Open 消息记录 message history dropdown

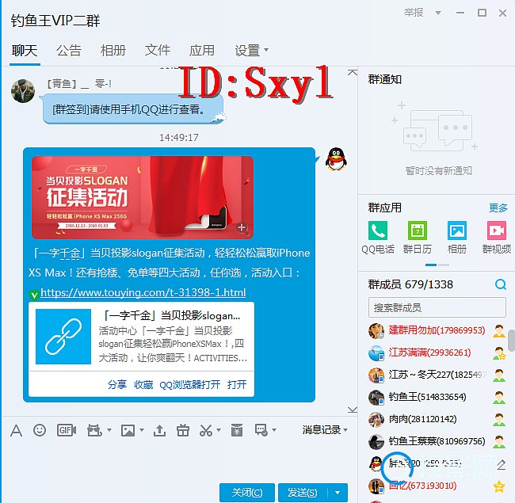coord(325,429)
